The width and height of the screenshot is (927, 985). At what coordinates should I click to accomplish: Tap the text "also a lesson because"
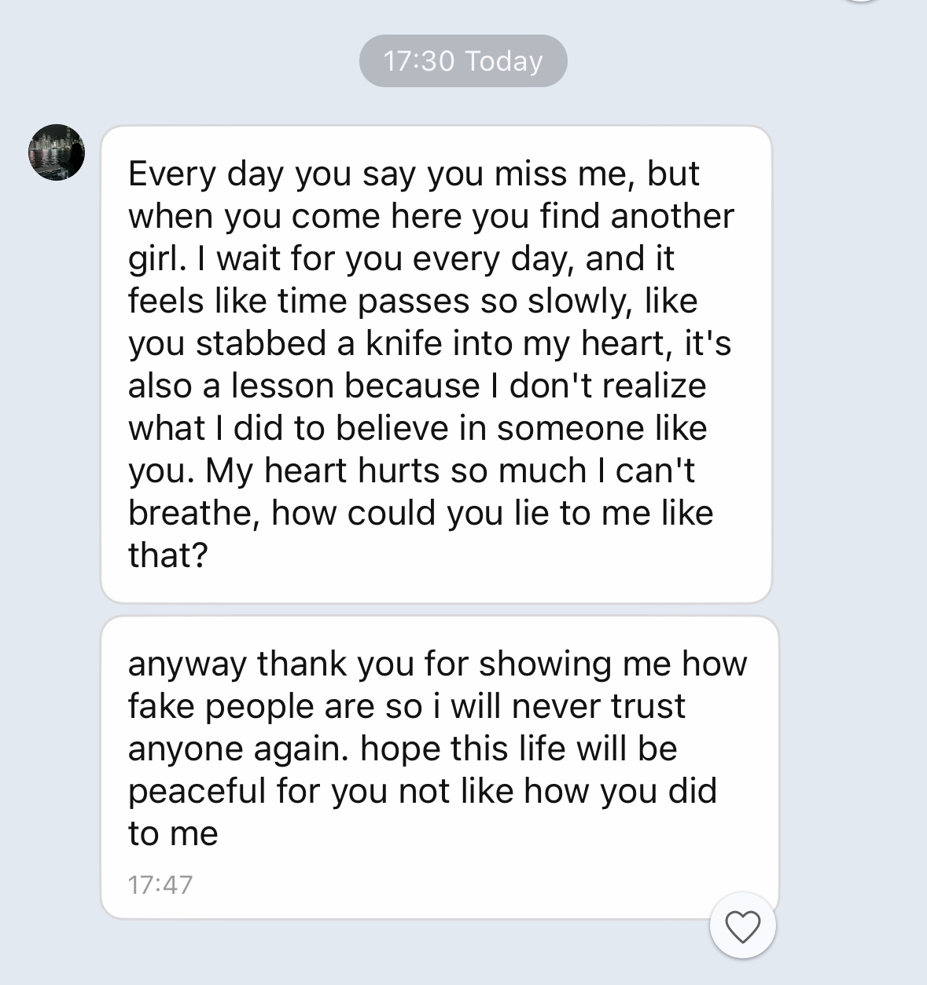click(x=303, y=386)
